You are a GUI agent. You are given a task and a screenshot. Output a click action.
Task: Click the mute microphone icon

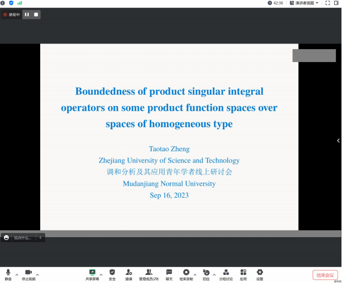pyautogui.click(x=8, y=273)
